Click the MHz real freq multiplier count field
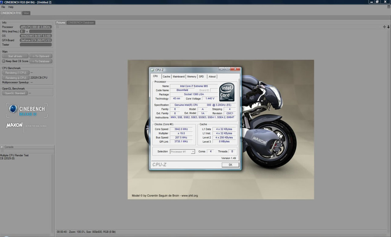 click(x=23, y=31)
